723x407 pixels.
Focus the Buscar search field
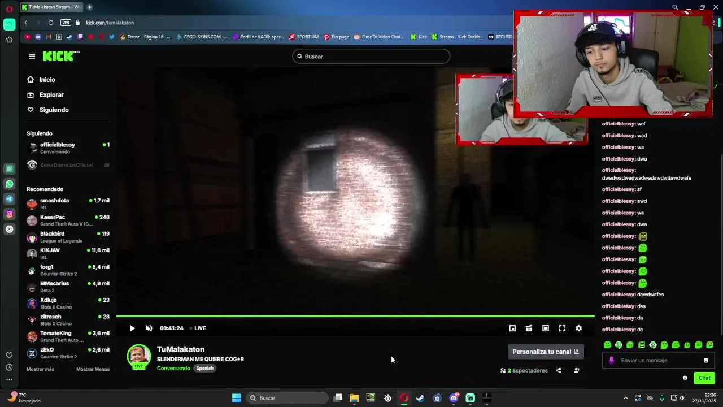click(x=371, y=57)
